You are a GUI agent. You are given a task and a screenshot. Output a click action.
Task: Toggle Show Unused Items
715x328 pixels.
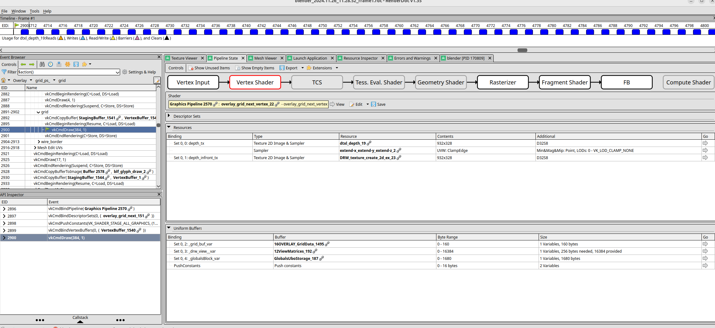coord(209,68)
